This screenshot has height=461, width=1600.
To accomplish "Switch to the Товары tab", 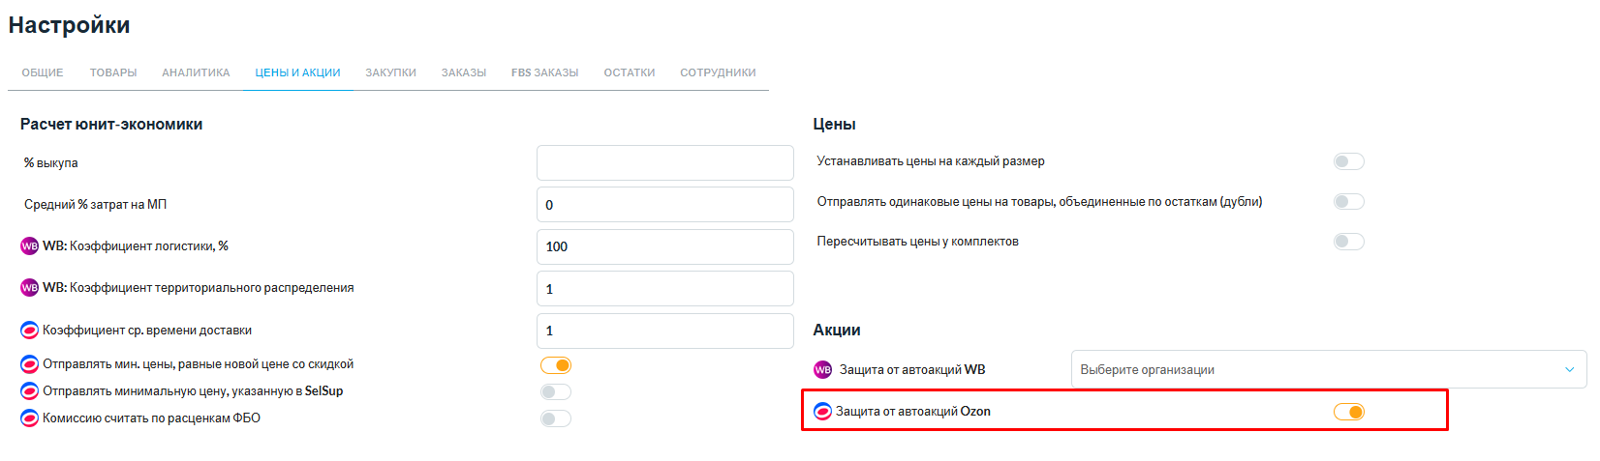I will coord(113,72).
